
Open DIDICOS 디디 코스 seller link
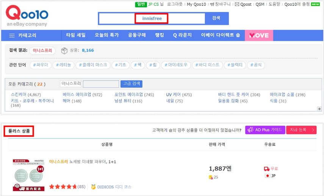tap(114, 187)
